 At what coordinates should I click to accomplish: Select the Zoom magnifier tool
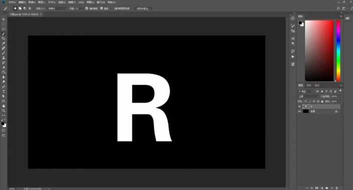(x=4, y=110)
